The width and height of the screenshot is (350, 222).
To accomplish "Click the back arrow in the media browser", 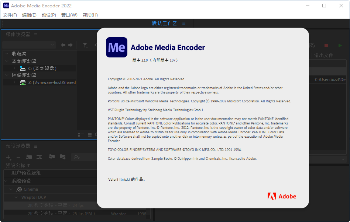I will pos(63,45).
